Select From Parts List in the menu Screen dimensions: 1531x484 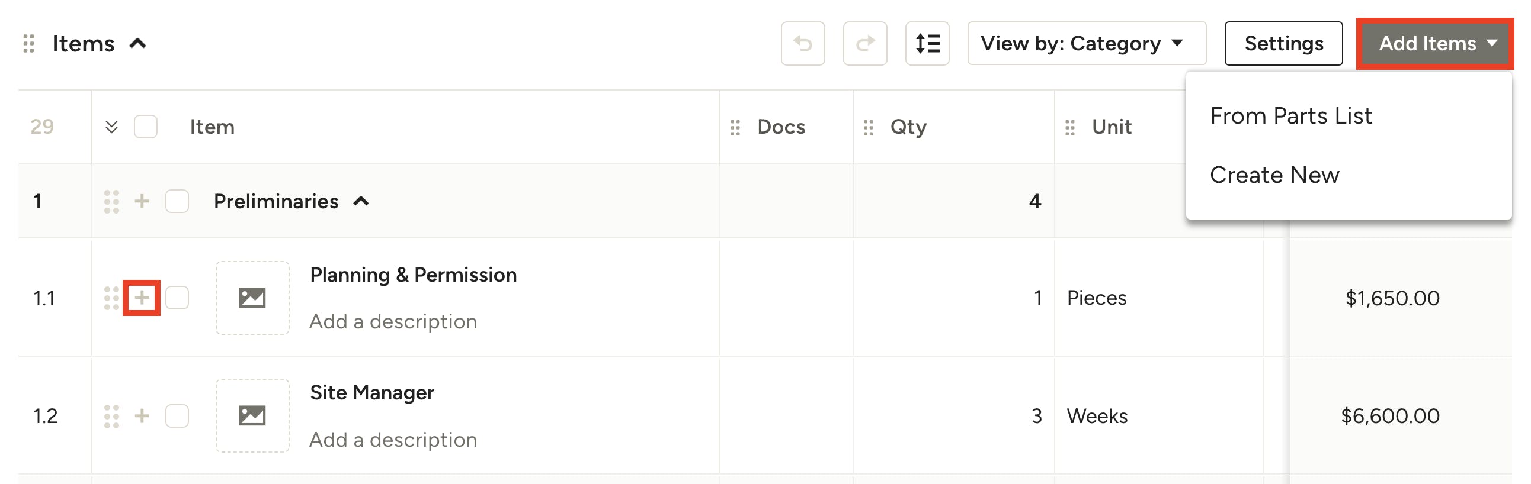(x=1291, y=116)
